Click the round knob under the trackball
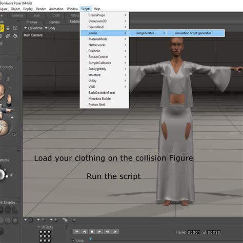The width and height of the screenshot is (243, 243). pyautogui.click(x=14, y=134)
